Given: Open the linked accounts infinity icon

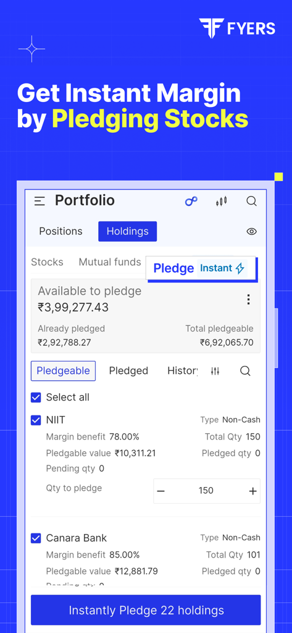Looking at the screenshot, I should 191,201.
